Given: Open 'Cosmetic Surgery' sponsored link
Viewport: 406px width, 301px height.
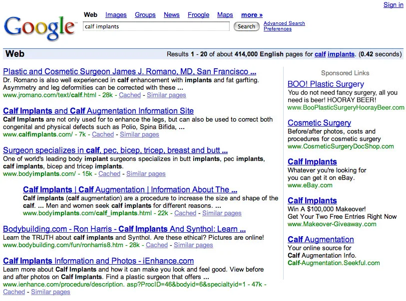Looking at the screenshot, I should pyautogui.click(x=319, y=123).
